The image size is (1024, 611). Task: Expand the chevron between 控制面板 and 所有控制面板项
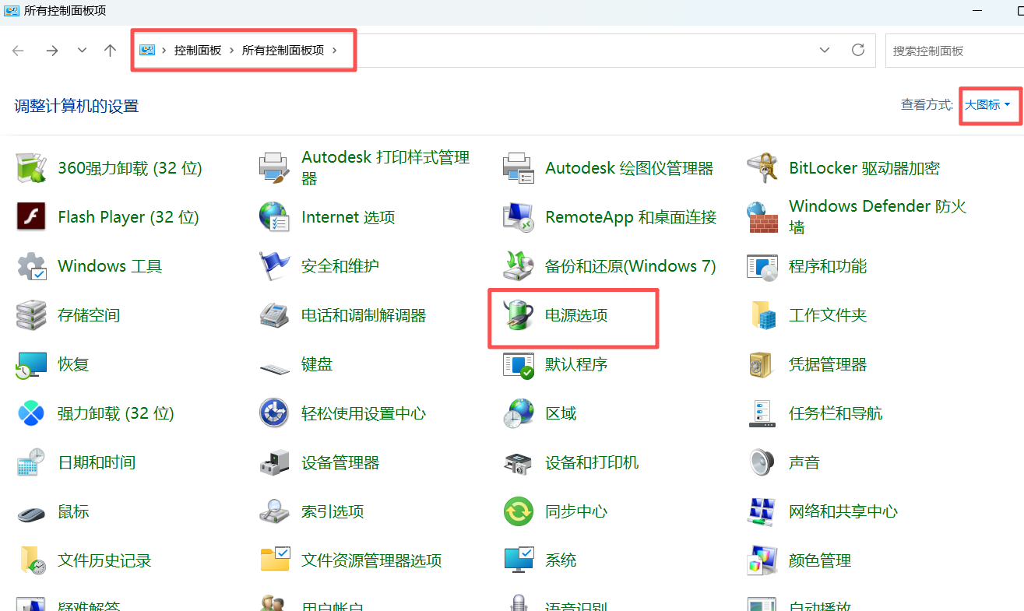click(x=231, y=51)
